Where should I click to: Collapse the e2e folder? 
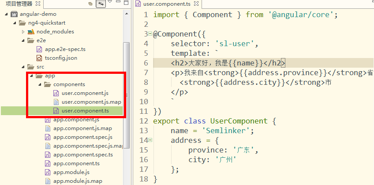pos(23,41)
